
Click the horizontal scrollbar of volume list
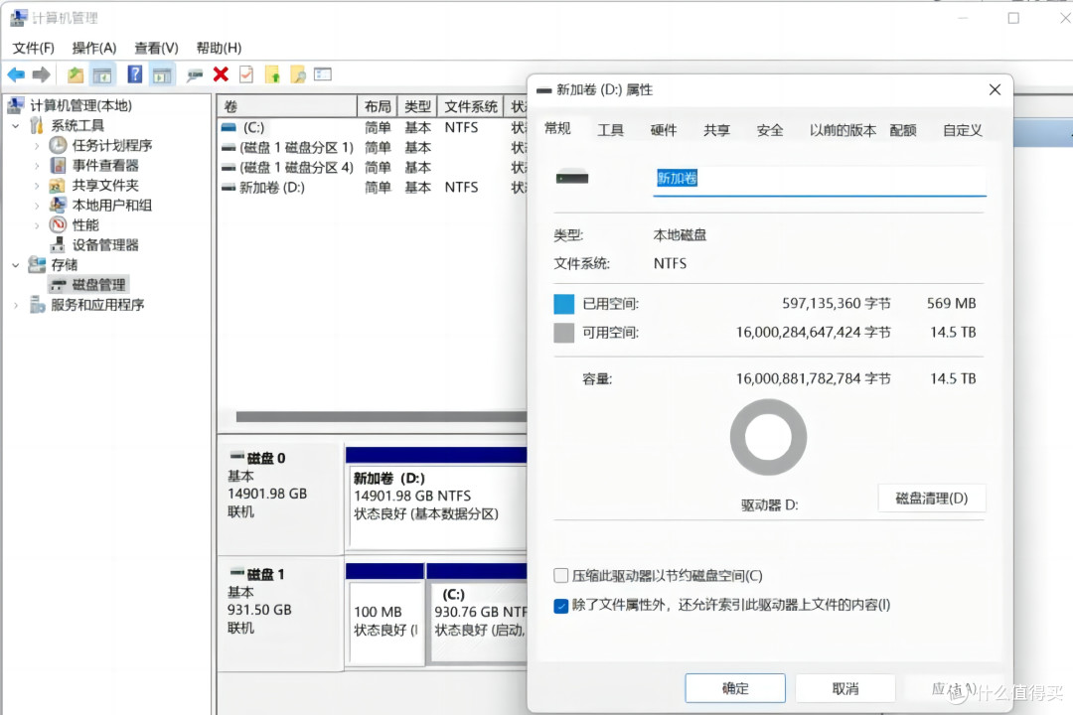pos(382,417)
